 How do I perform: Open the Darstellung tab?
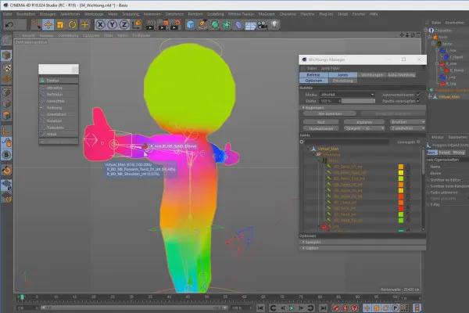(x=343, y=81)
